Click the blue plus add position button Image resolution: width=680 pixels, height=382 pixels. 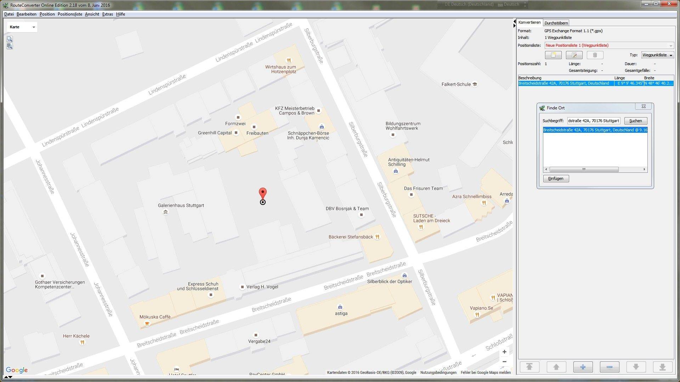point(583,367)
